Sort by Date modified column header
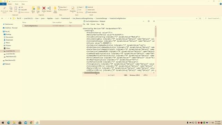222x125 pixels. [57, 22]
